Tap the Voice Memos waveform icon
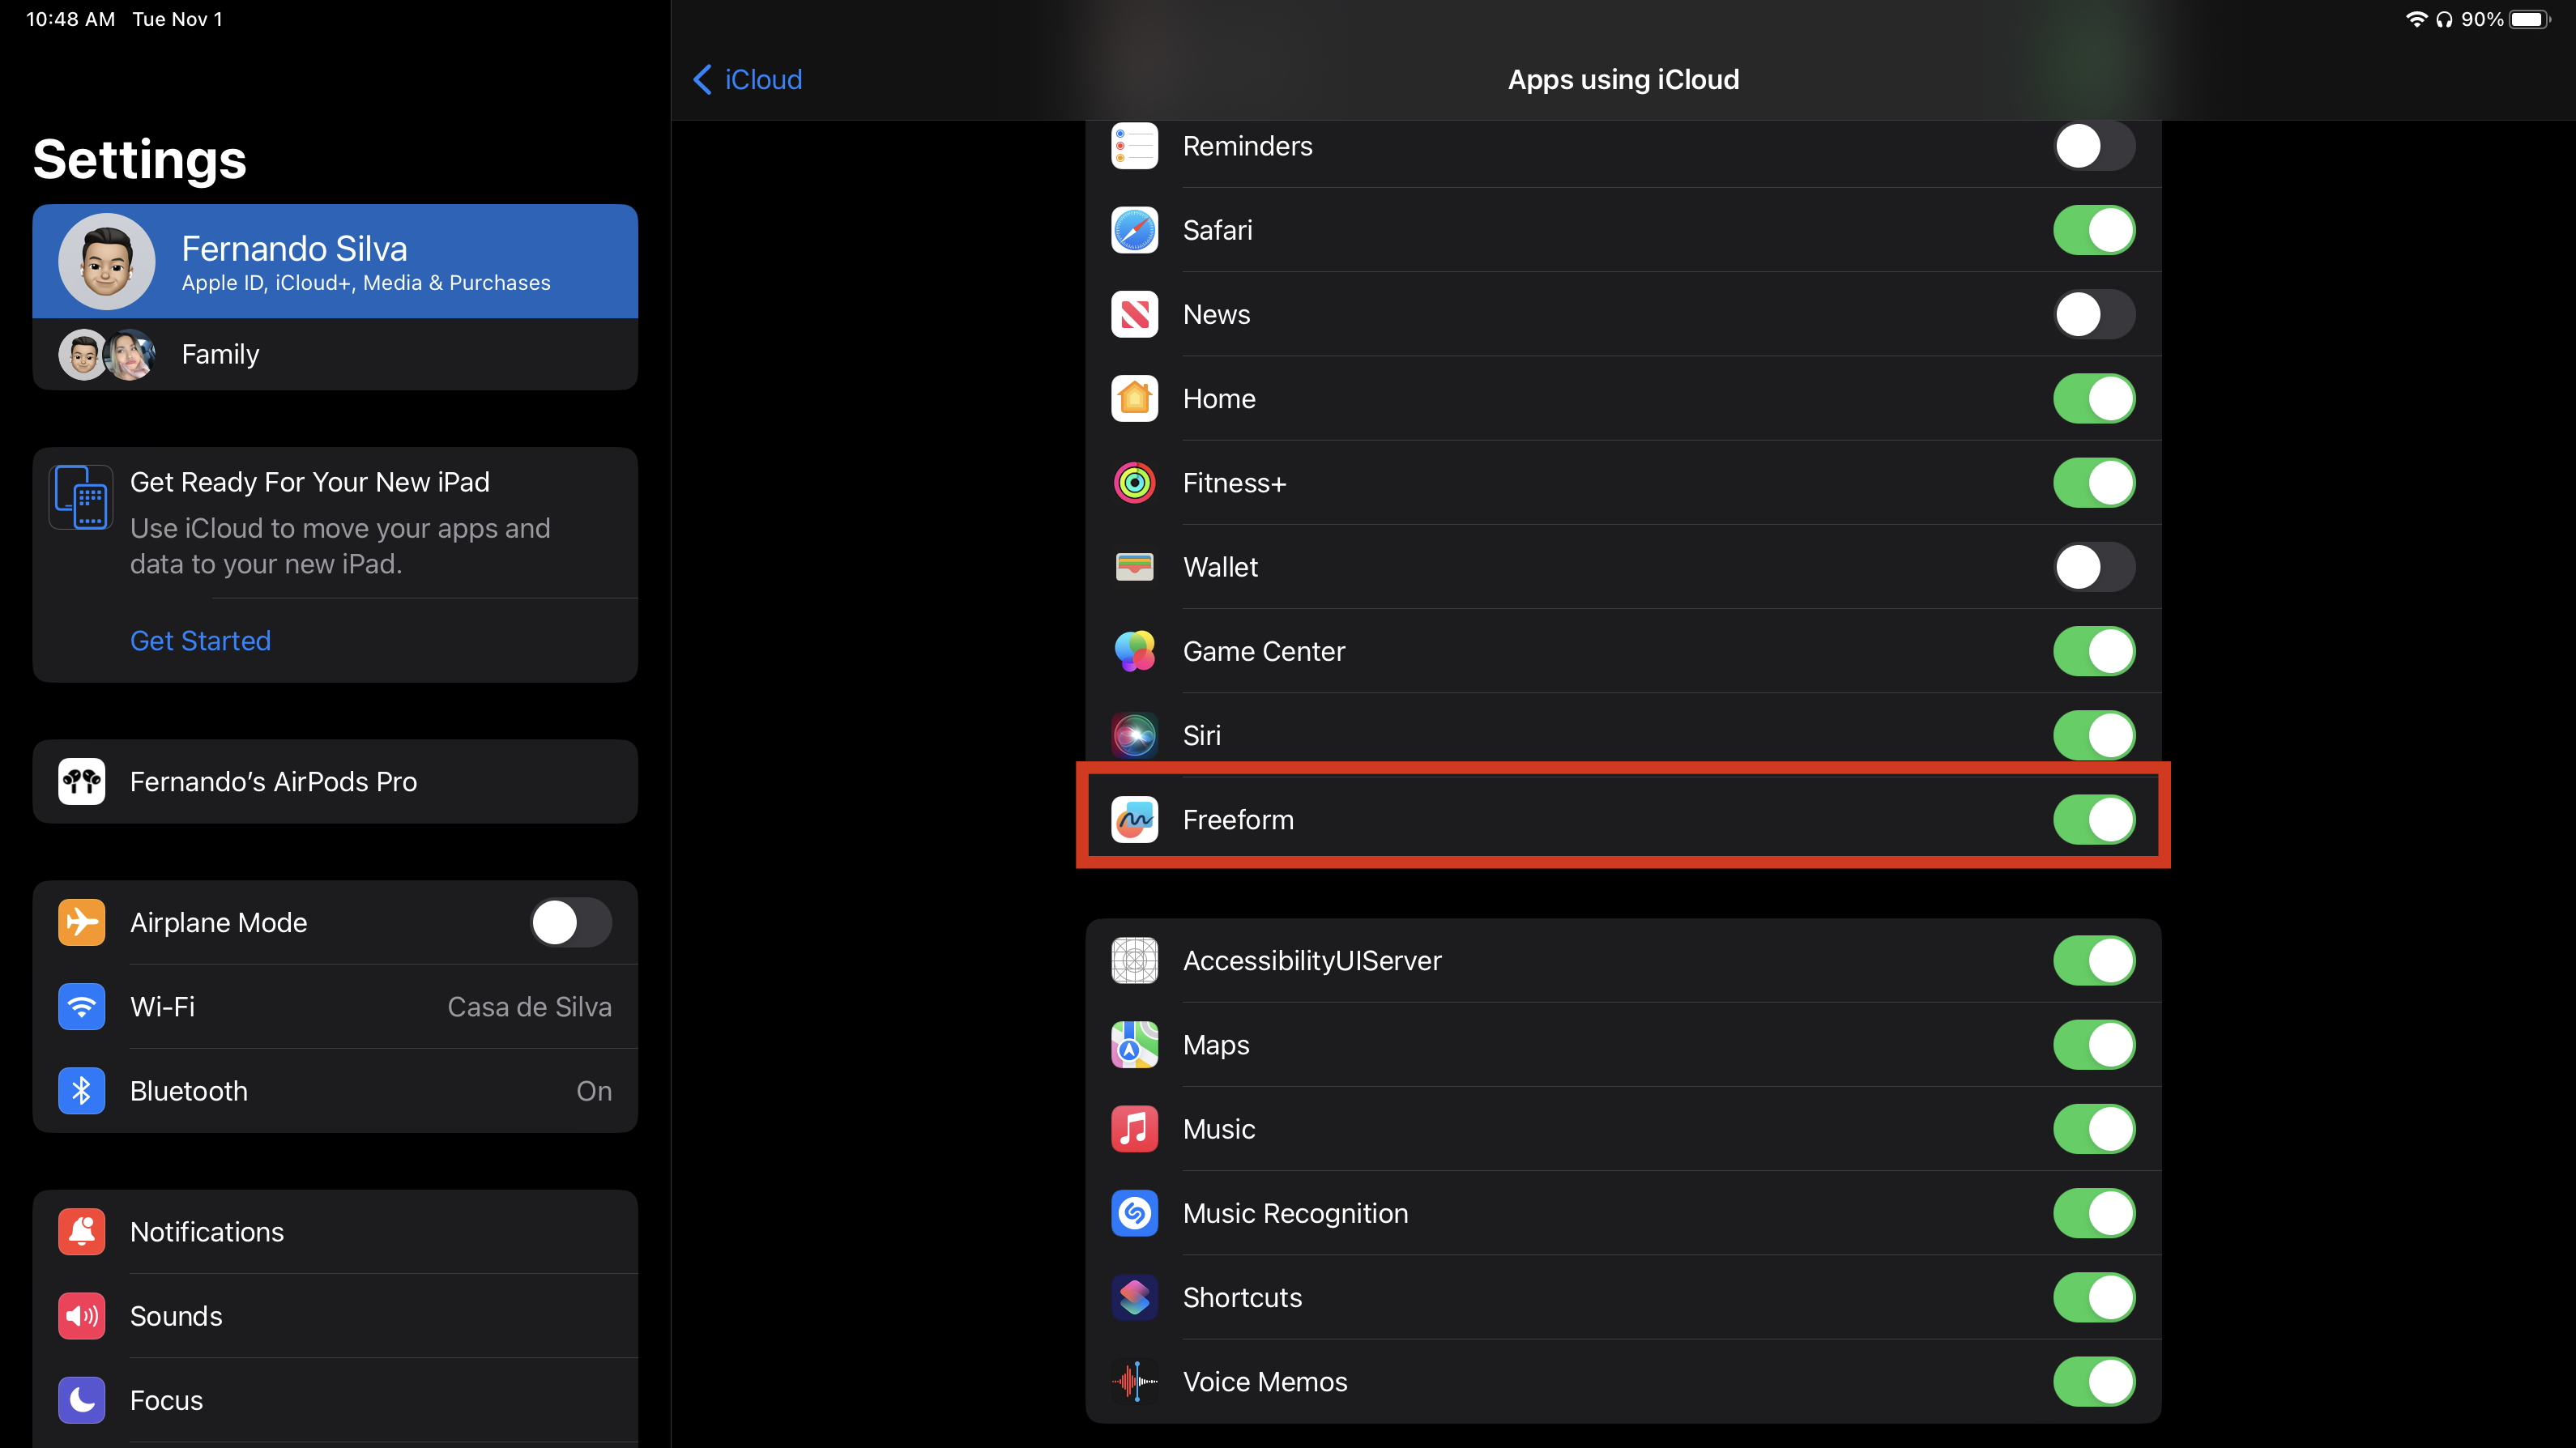The image size is (2576, 1448). click(x=1134, y=1381)
